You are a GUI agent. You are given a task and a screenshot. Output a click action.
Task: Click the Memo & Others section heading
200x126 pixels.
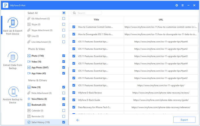click(37, 81)
